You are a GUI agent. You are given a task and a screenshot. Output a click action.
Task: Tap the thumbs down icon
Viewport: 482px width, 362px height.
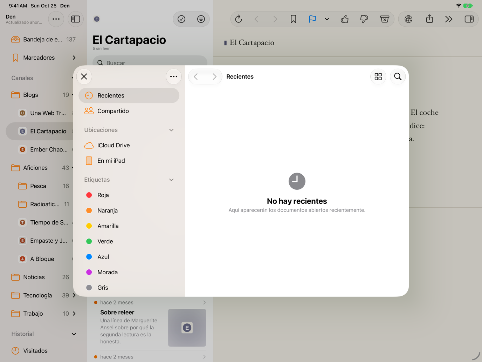pos(364,19)
